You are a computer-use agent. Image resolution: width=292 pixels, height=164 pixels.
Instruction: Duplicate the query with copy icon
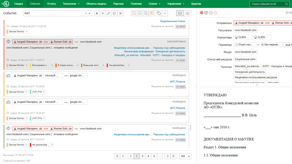114,13
